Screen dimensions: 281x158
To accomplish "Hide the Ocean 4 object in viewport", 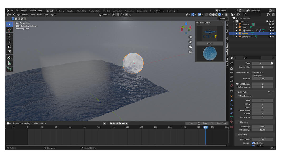I will [270, 31].
